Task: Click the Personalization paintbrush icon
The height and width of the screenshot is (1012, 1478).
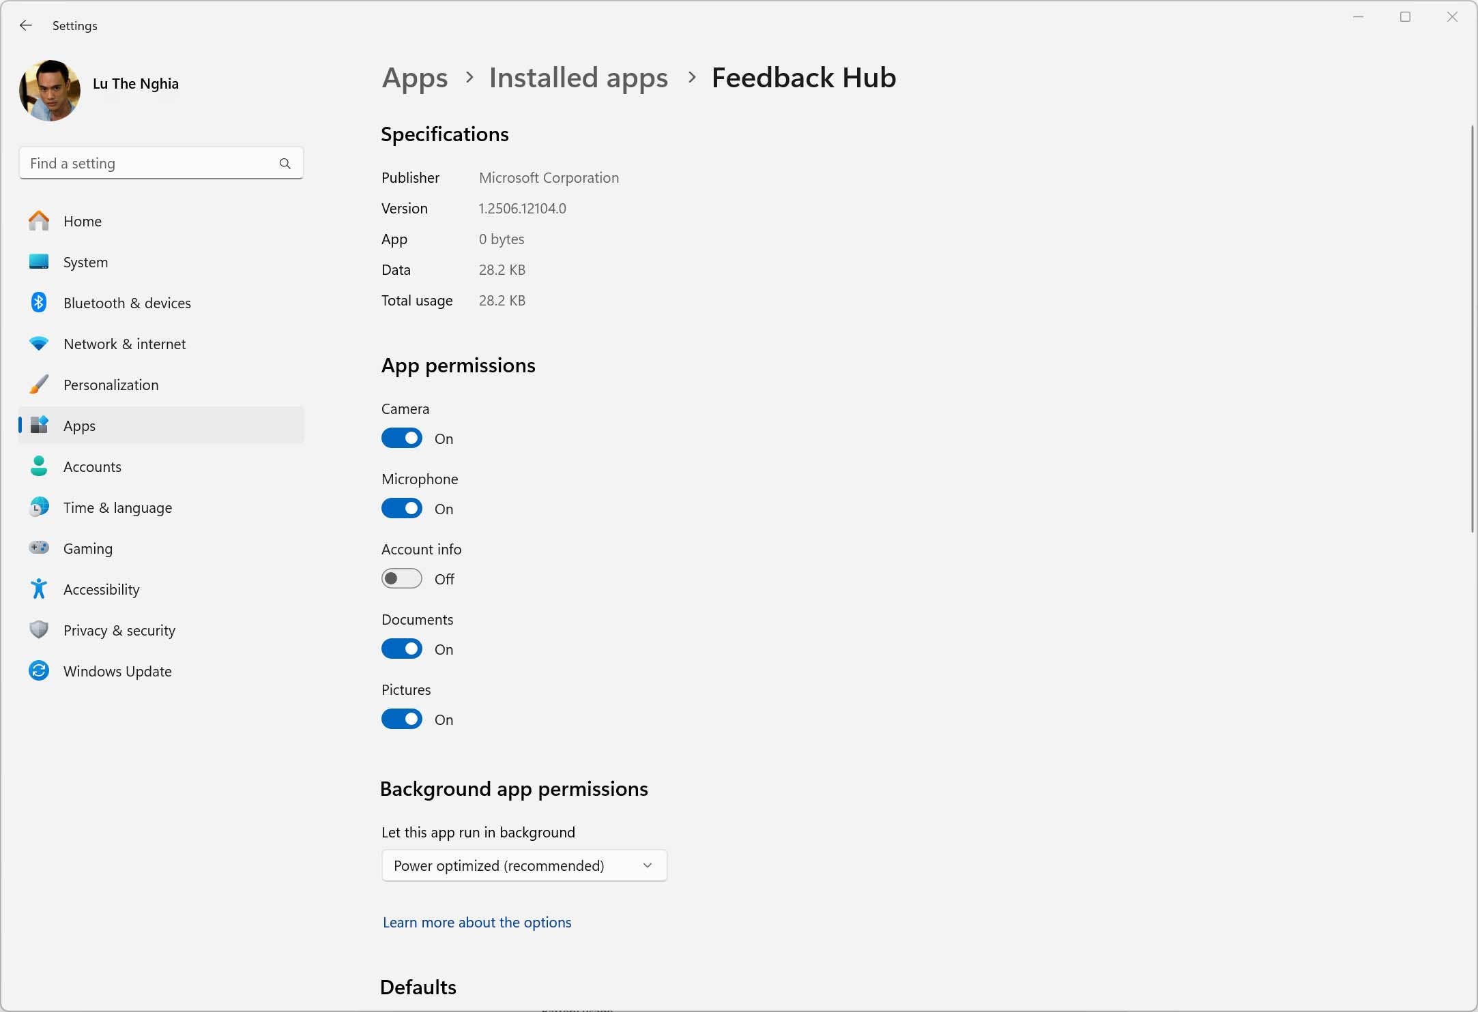Action: [x=39, y=385]
